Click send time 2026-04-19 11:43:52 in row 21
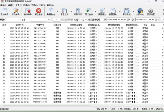The image size is (164, 112). (x=76, y=89)
